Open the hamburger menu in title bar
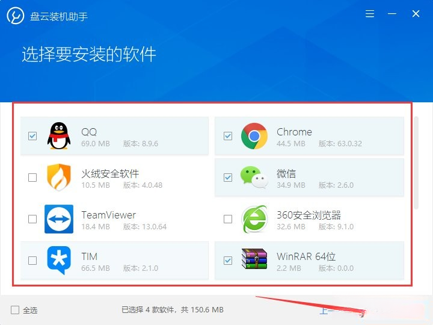This screenshot has height=325, width=433. pos(370,13)
